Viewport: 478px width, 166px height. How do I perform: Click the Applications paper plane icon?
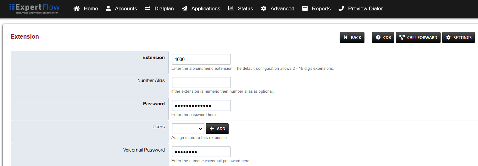[185, 8]
